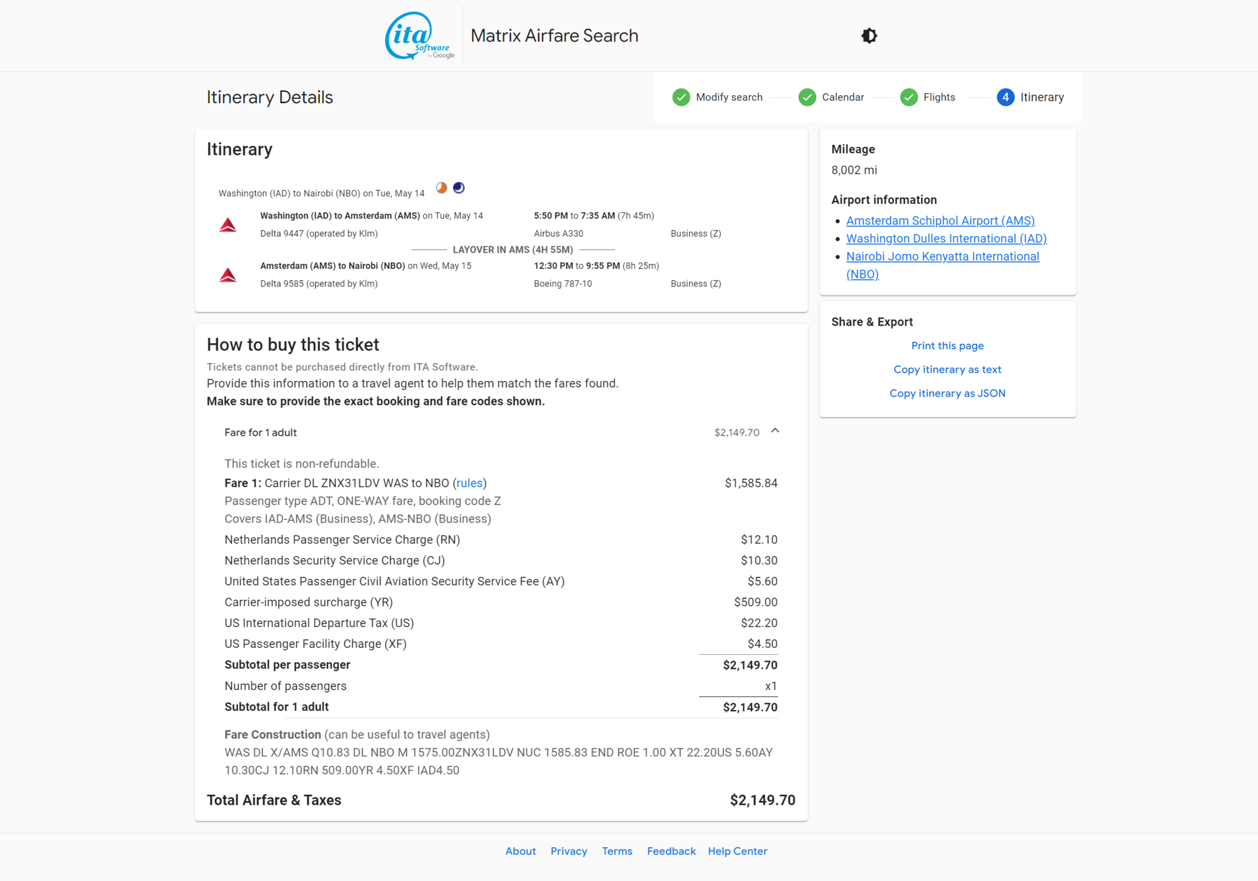The height and width of the screenshot is (881, 1258).
Task: Click the green checkmark beside Calendar
Action: [x=807, y=97]
